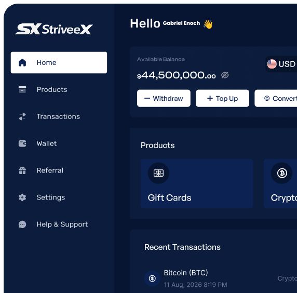The height and width of the screenshot is (293, 297).
Task: Open the Transactions menu item
Action: point(59,116)
